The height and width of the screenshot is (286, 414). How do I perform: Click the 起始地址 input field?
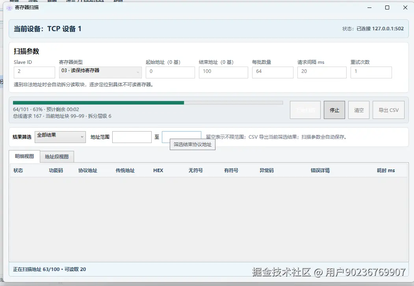[x=170, y=72]
